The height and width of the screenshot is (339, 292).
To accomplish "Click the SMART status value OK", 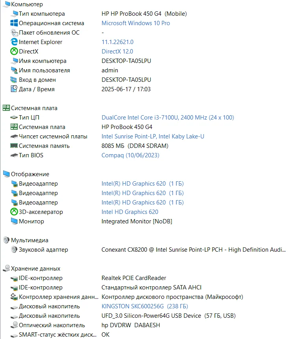I will click(105, 335).
